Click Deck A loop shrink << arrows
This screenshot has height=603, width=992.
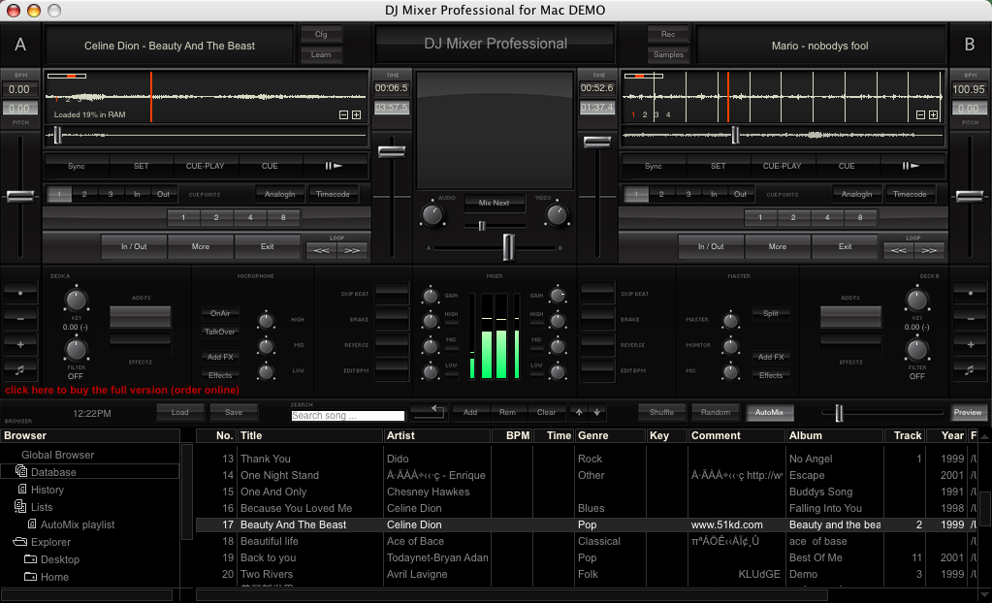(x=321, y=250)
